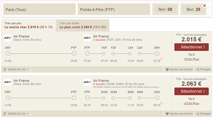Expand Détails Du Vol for the second flight
This screenshot has width=213, height=118.
(x=16, y=114)
